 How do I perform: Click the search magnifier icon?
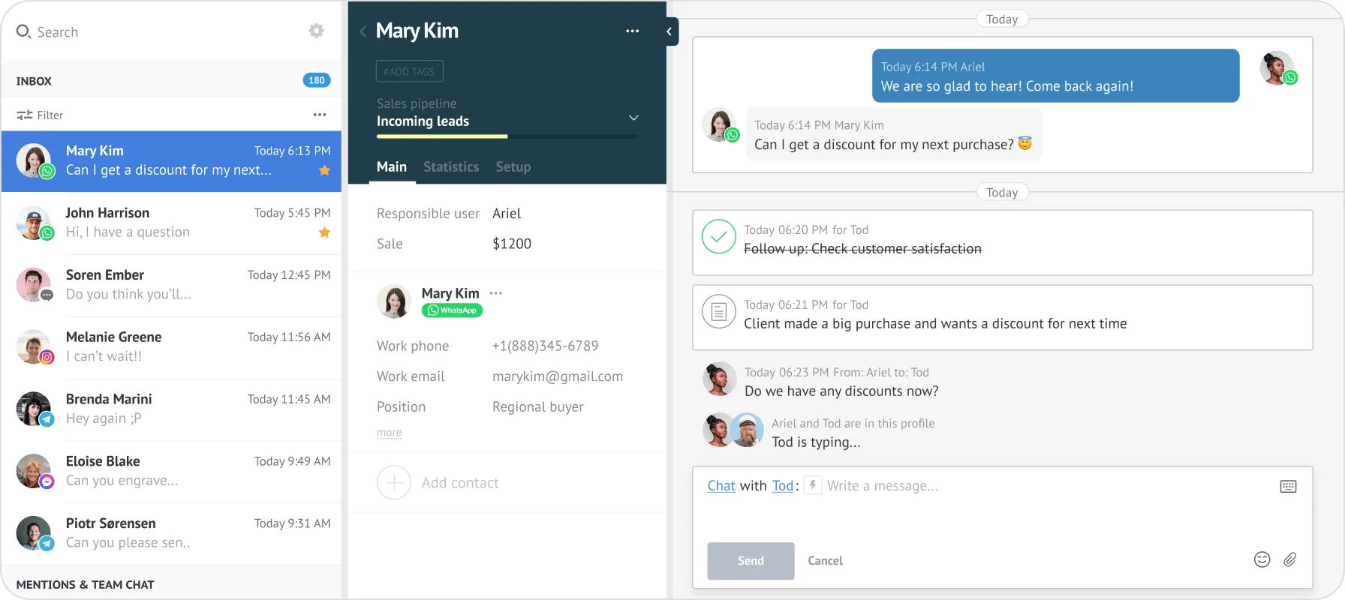pos(23,31)
